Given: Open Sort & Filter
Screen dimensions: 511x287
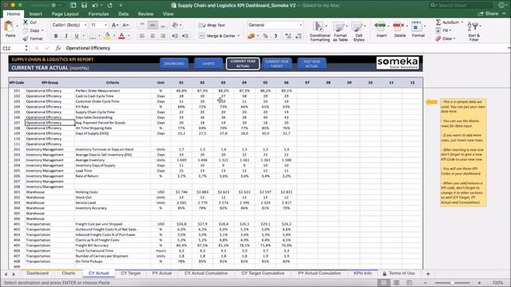Looking at the screenshot, I should click(473, 32).
